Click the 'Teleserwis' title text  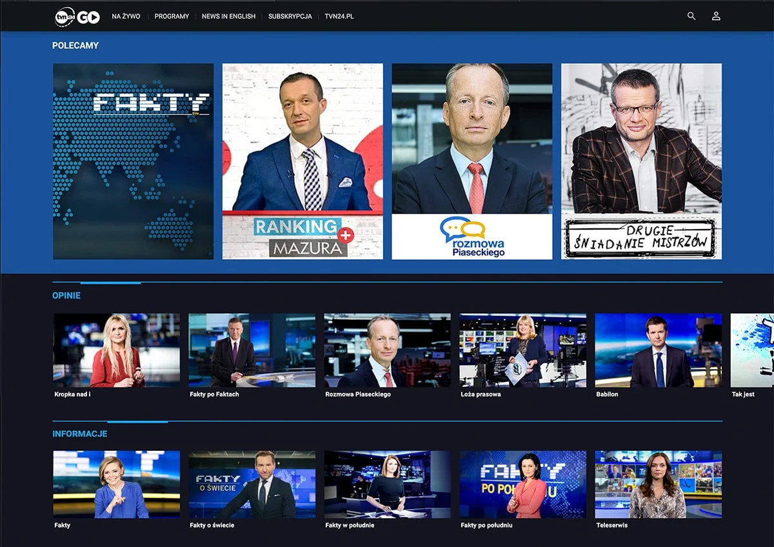click(x=611, y=526)
